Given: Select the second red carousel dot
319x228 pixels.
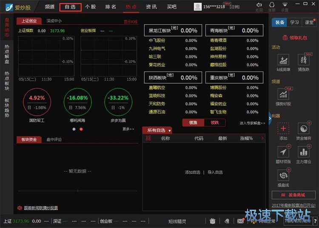Looking at the screenshot, I should [x=81, y=129].
